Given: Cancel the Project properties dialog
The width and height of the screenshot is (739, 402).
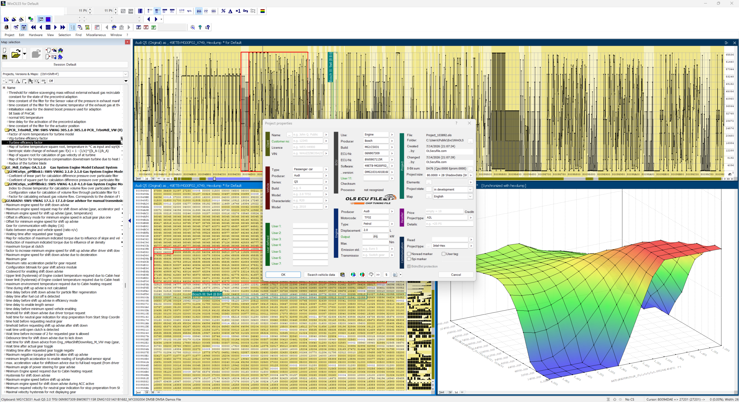Looking at the screenshot, I should pos(456,275).
